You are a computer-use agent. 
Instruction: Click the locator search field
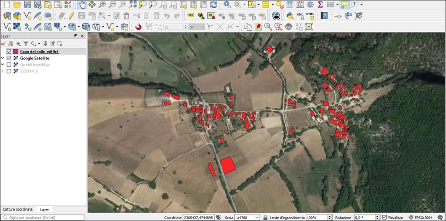pos(44,217)
